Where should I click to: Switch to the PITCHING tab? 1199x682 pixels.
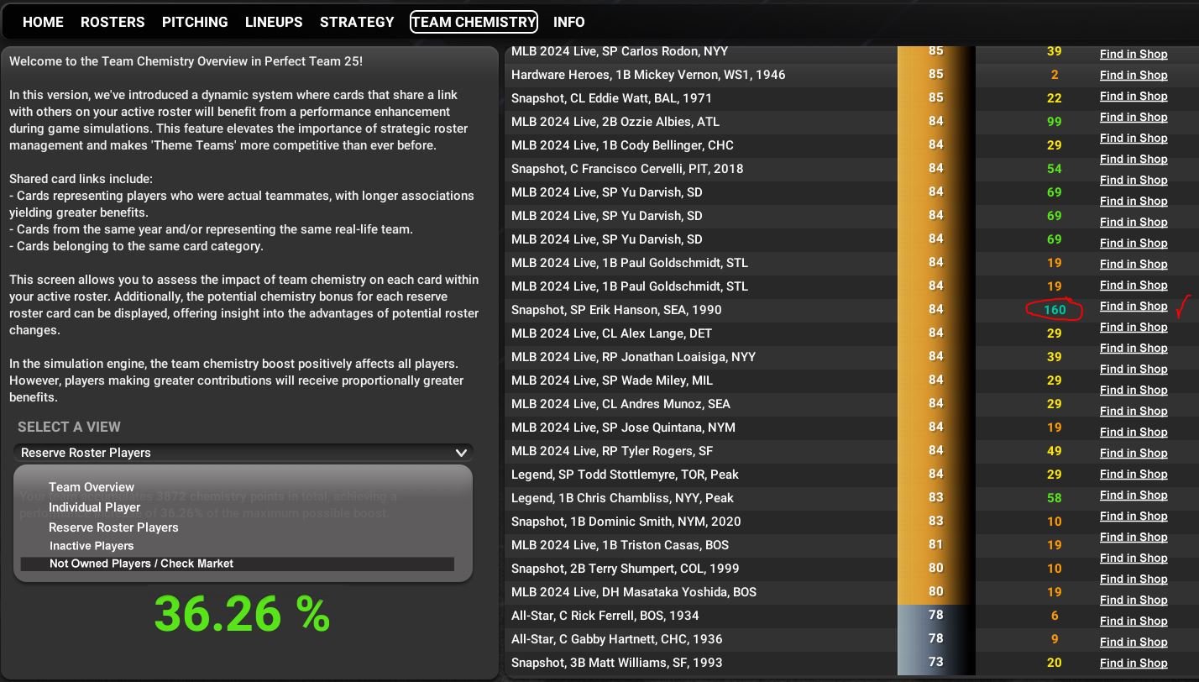[195, 22]
